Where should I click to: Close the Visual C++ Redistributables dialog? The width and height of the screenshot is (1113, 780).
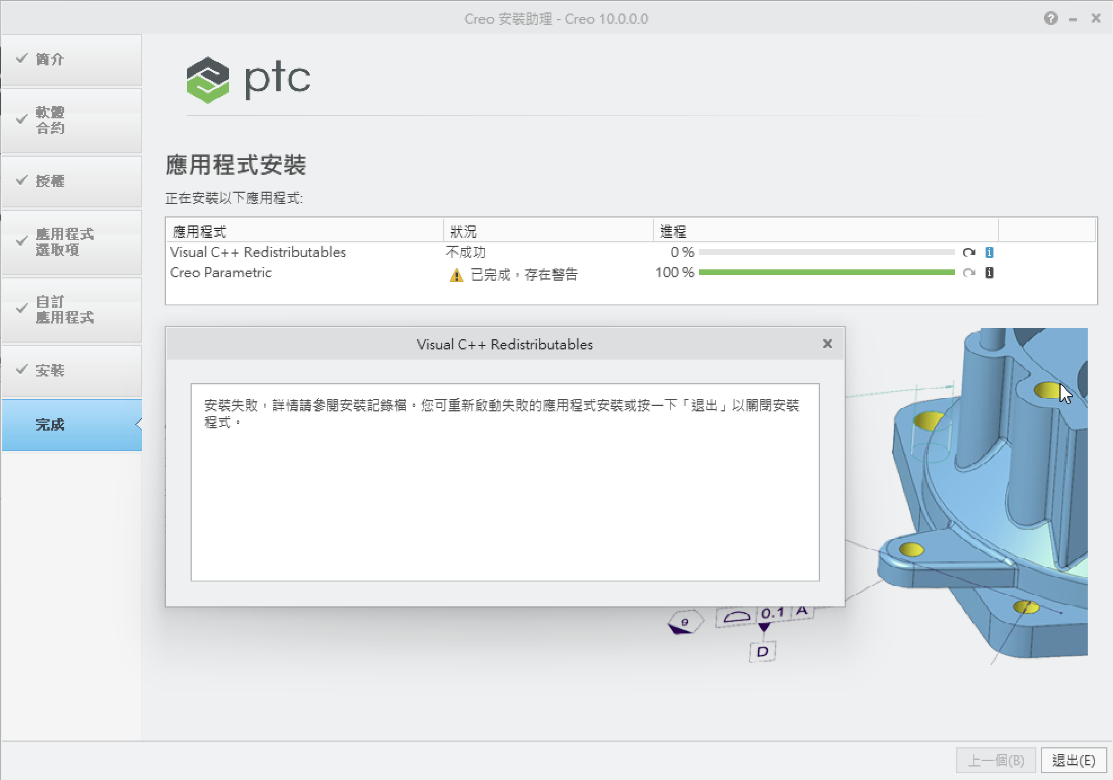pos(827,344)
